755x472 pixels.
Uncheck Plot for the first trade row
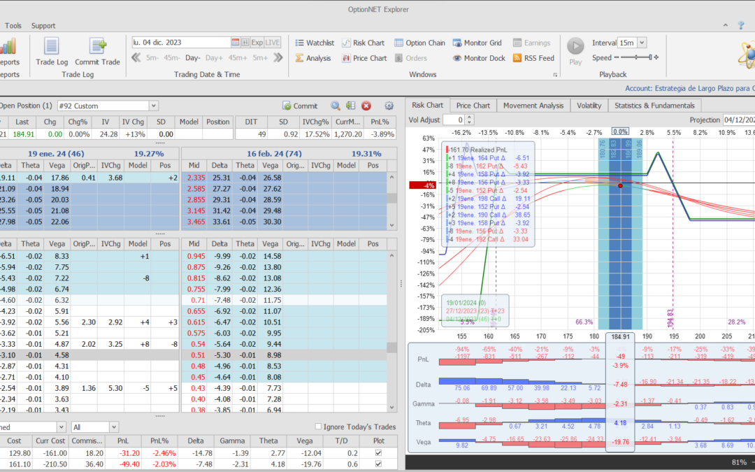(x=378, y=453)
